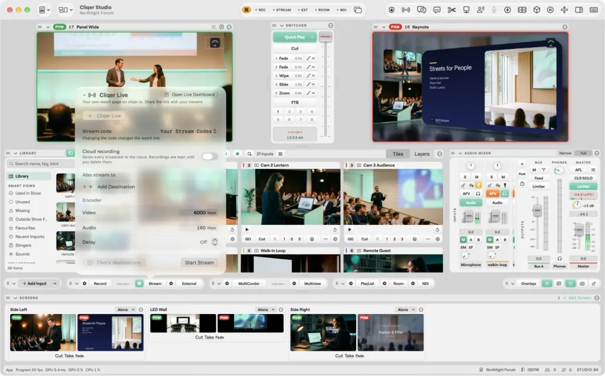The image size is (605, 376).
Task: Click the presentation display icon in toolbar
Action: pyautogui.click(x=466, y=10)
